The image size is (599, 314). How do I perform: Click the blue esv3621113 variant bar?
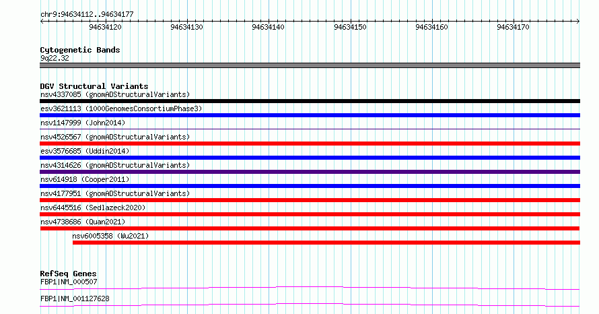click(310, 115)
